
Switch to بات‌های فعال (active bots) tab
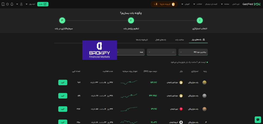click(161, 40)
